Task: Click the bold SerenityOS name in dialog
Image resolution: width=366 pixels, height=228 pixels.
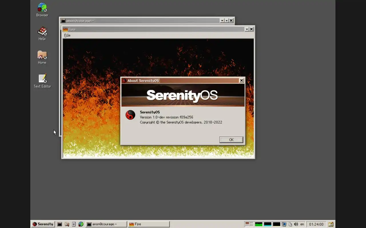Action: [150, 112]
